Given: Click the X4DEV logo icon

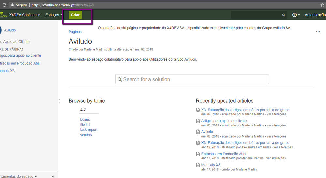Looking at the screenshot, I should tap(3, 15).
